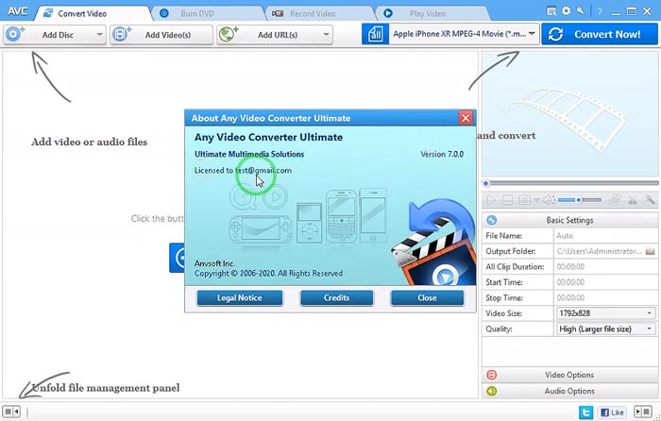This screenshot has height=421, width=661.
Task: Click the film icon on Add Video(s)
Action: [x=122, y=34]
